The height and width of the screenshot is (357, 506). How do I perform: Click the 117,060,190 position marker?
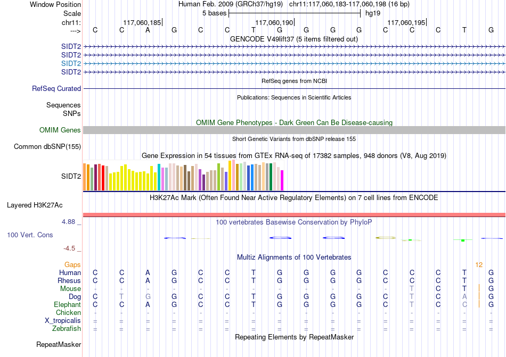(274, 22)
